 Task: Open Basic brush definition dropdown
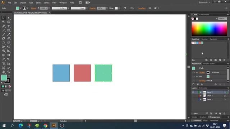click(x=87, y=8)
